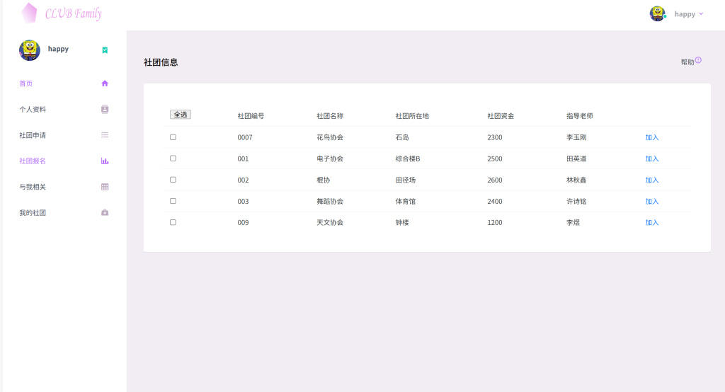Click teacher name 林秋鑫
Screen dimensions: 725x392
point(576,180)
